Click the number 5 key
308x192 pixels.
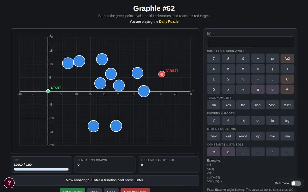(x=228, y=69)
